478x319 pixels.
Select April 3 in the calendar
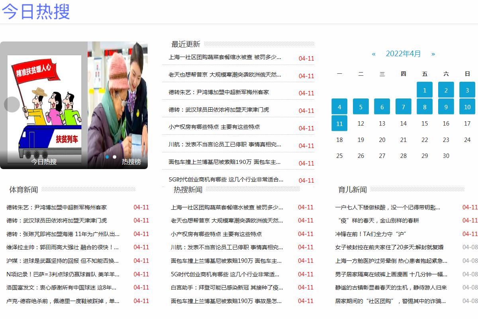tap(467, 90)
